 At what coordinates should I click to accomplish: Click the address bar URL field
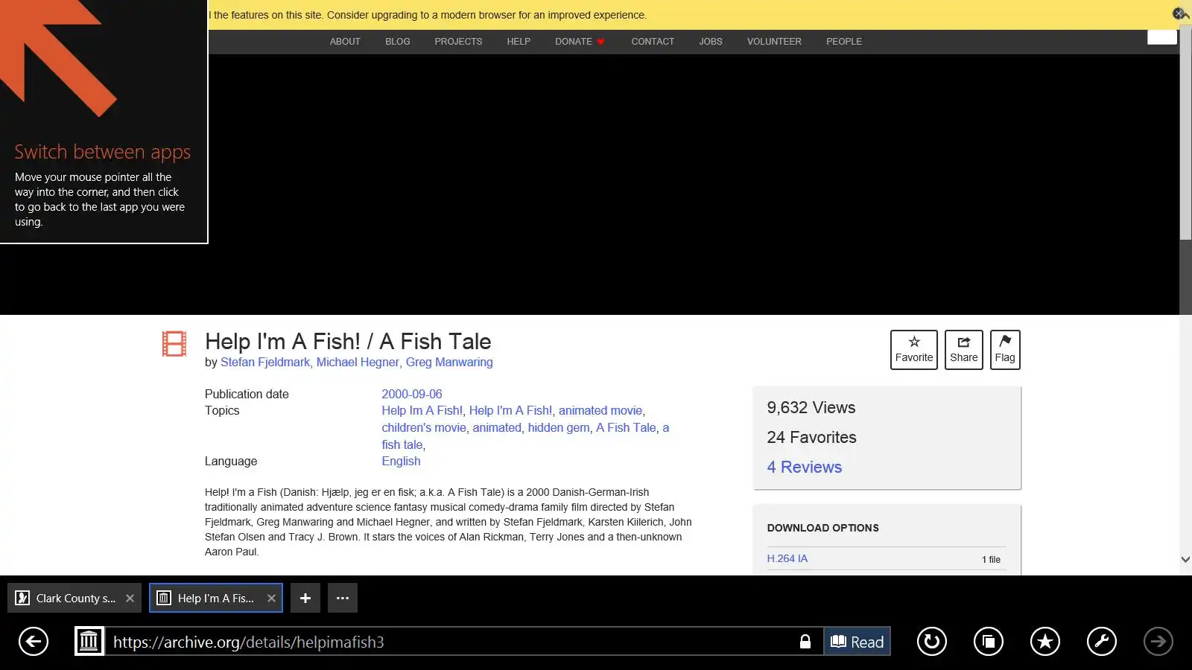coord(451,641)
